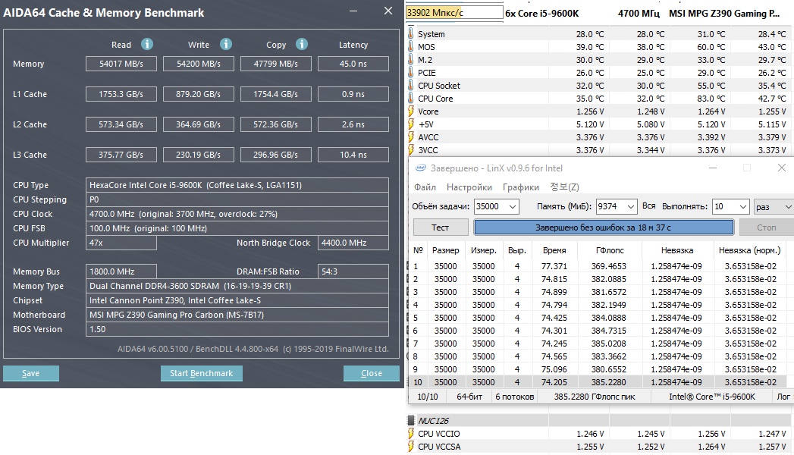Open the 정보(Z) menu in LinX
Screen dimensions: 794x455
[x=564, y=187]
